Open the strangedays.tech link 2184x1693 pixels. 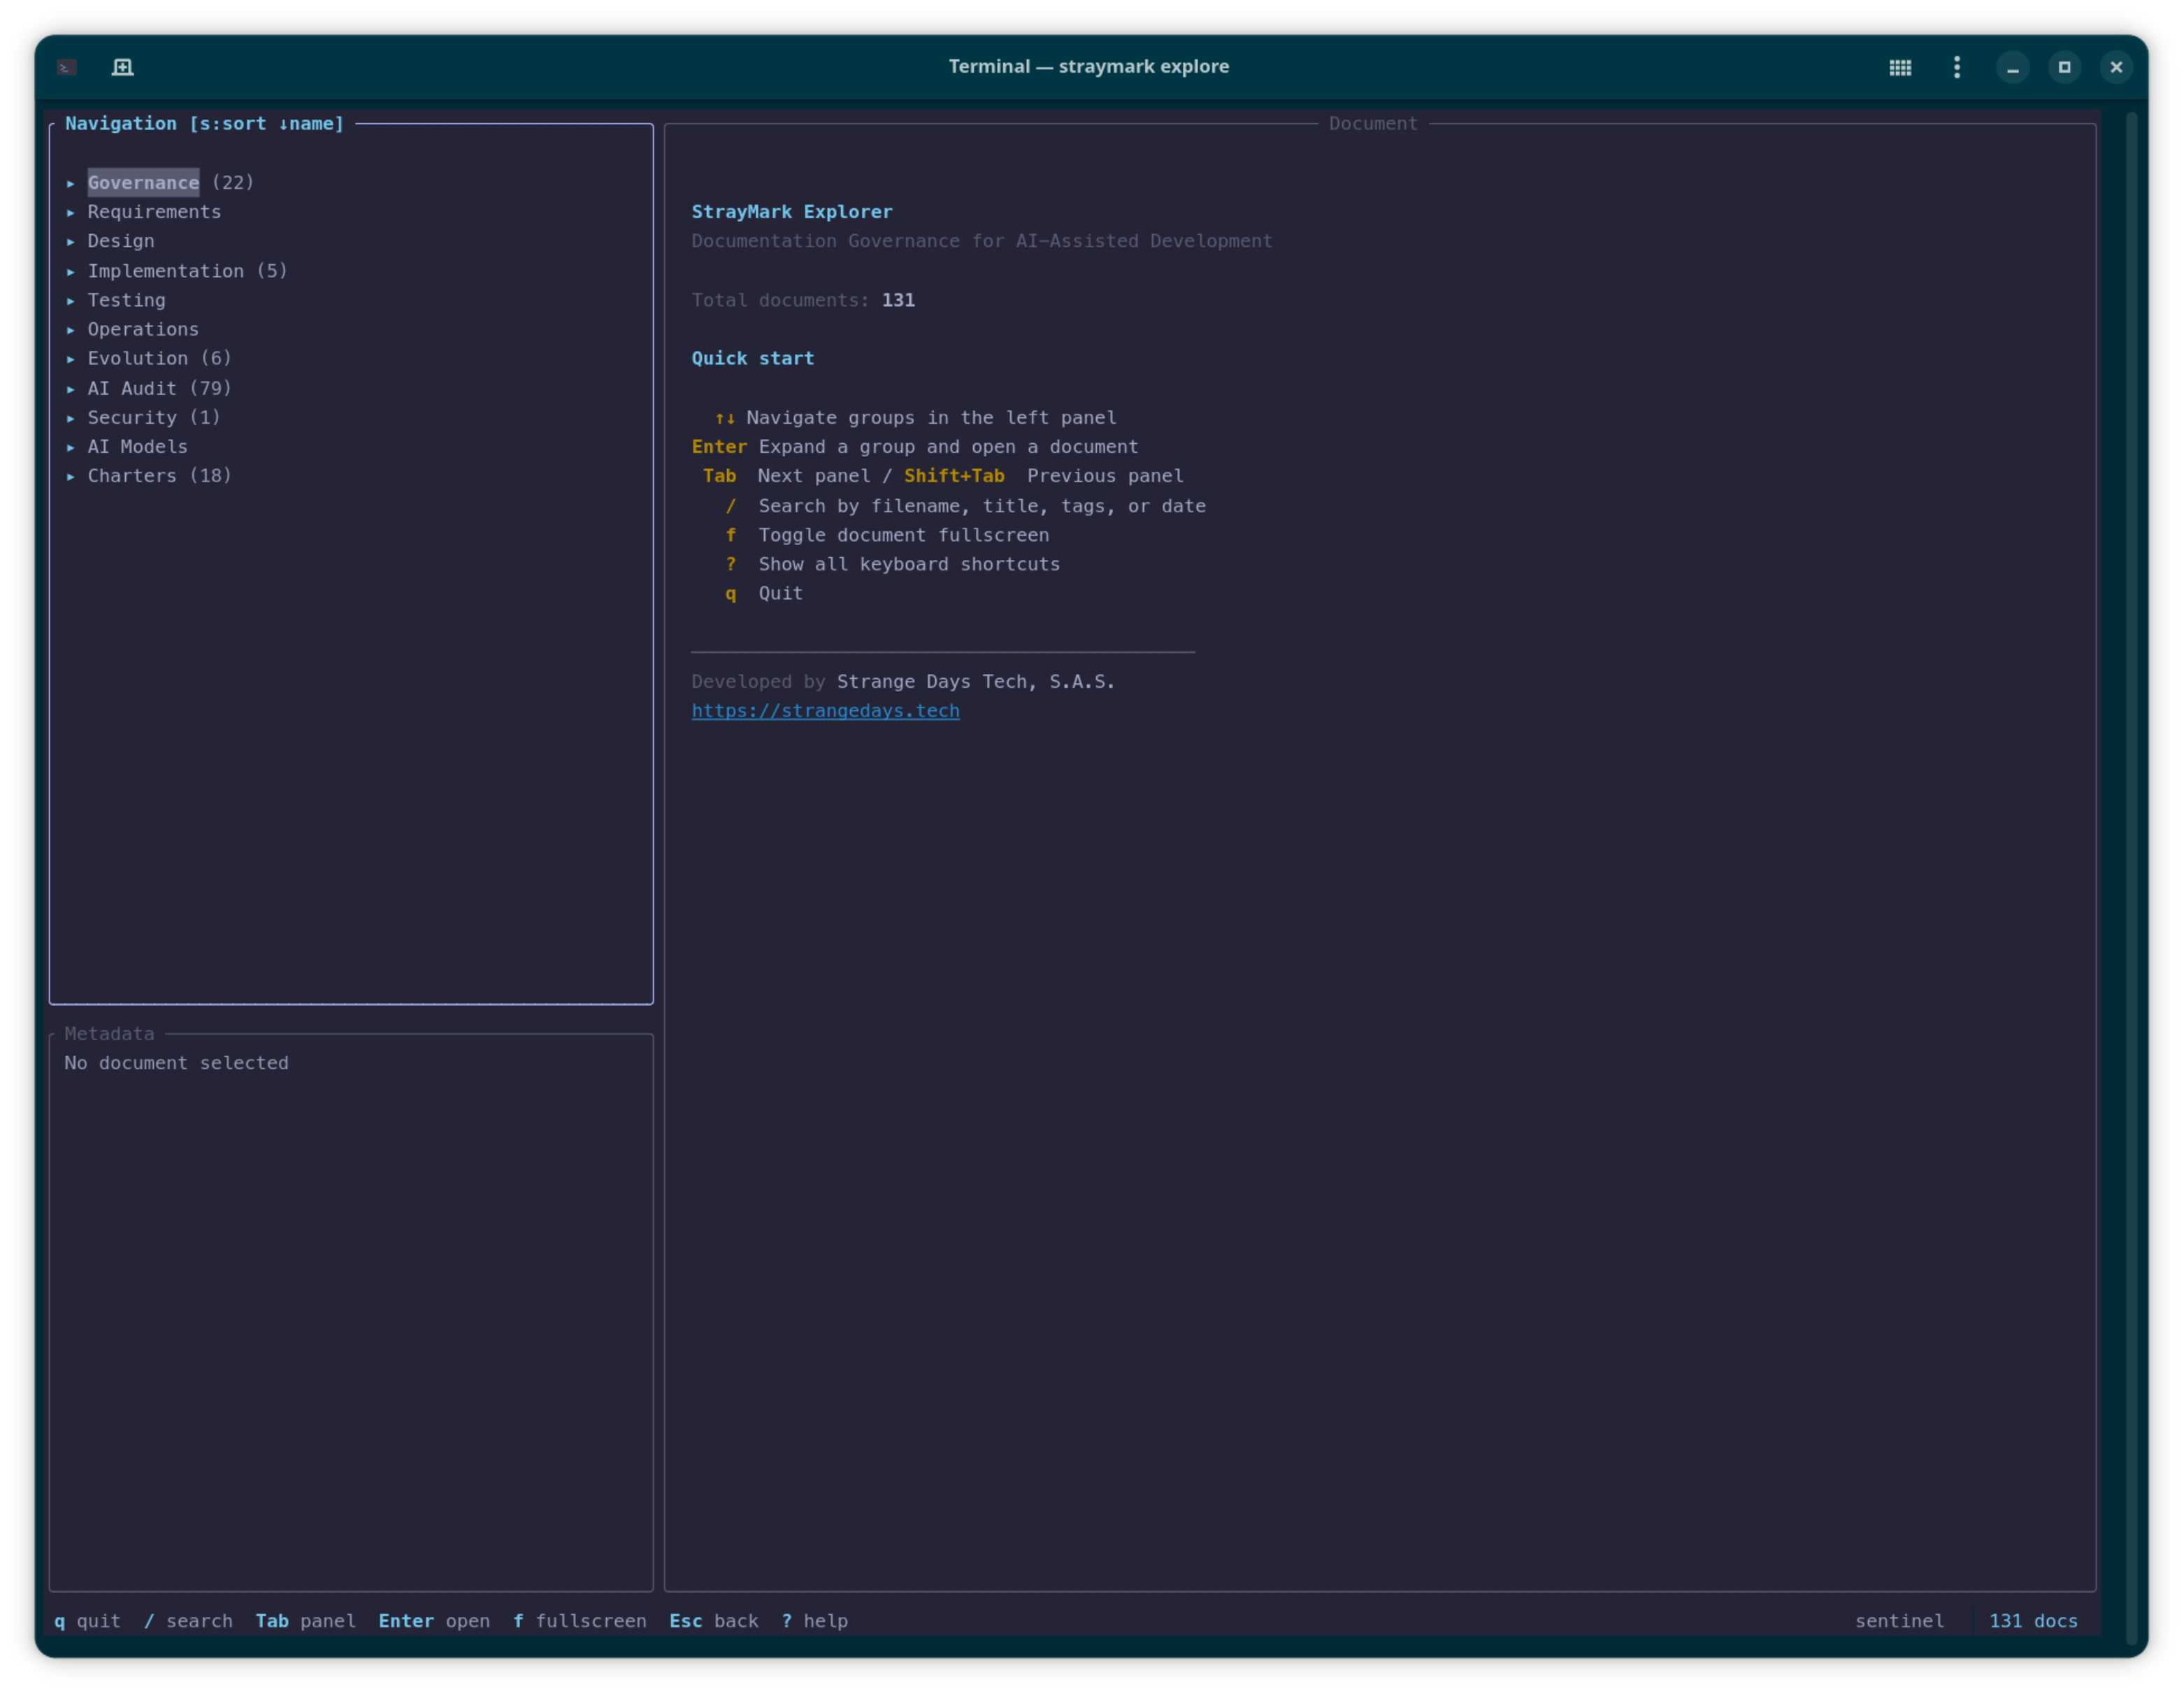coord(825,711)
